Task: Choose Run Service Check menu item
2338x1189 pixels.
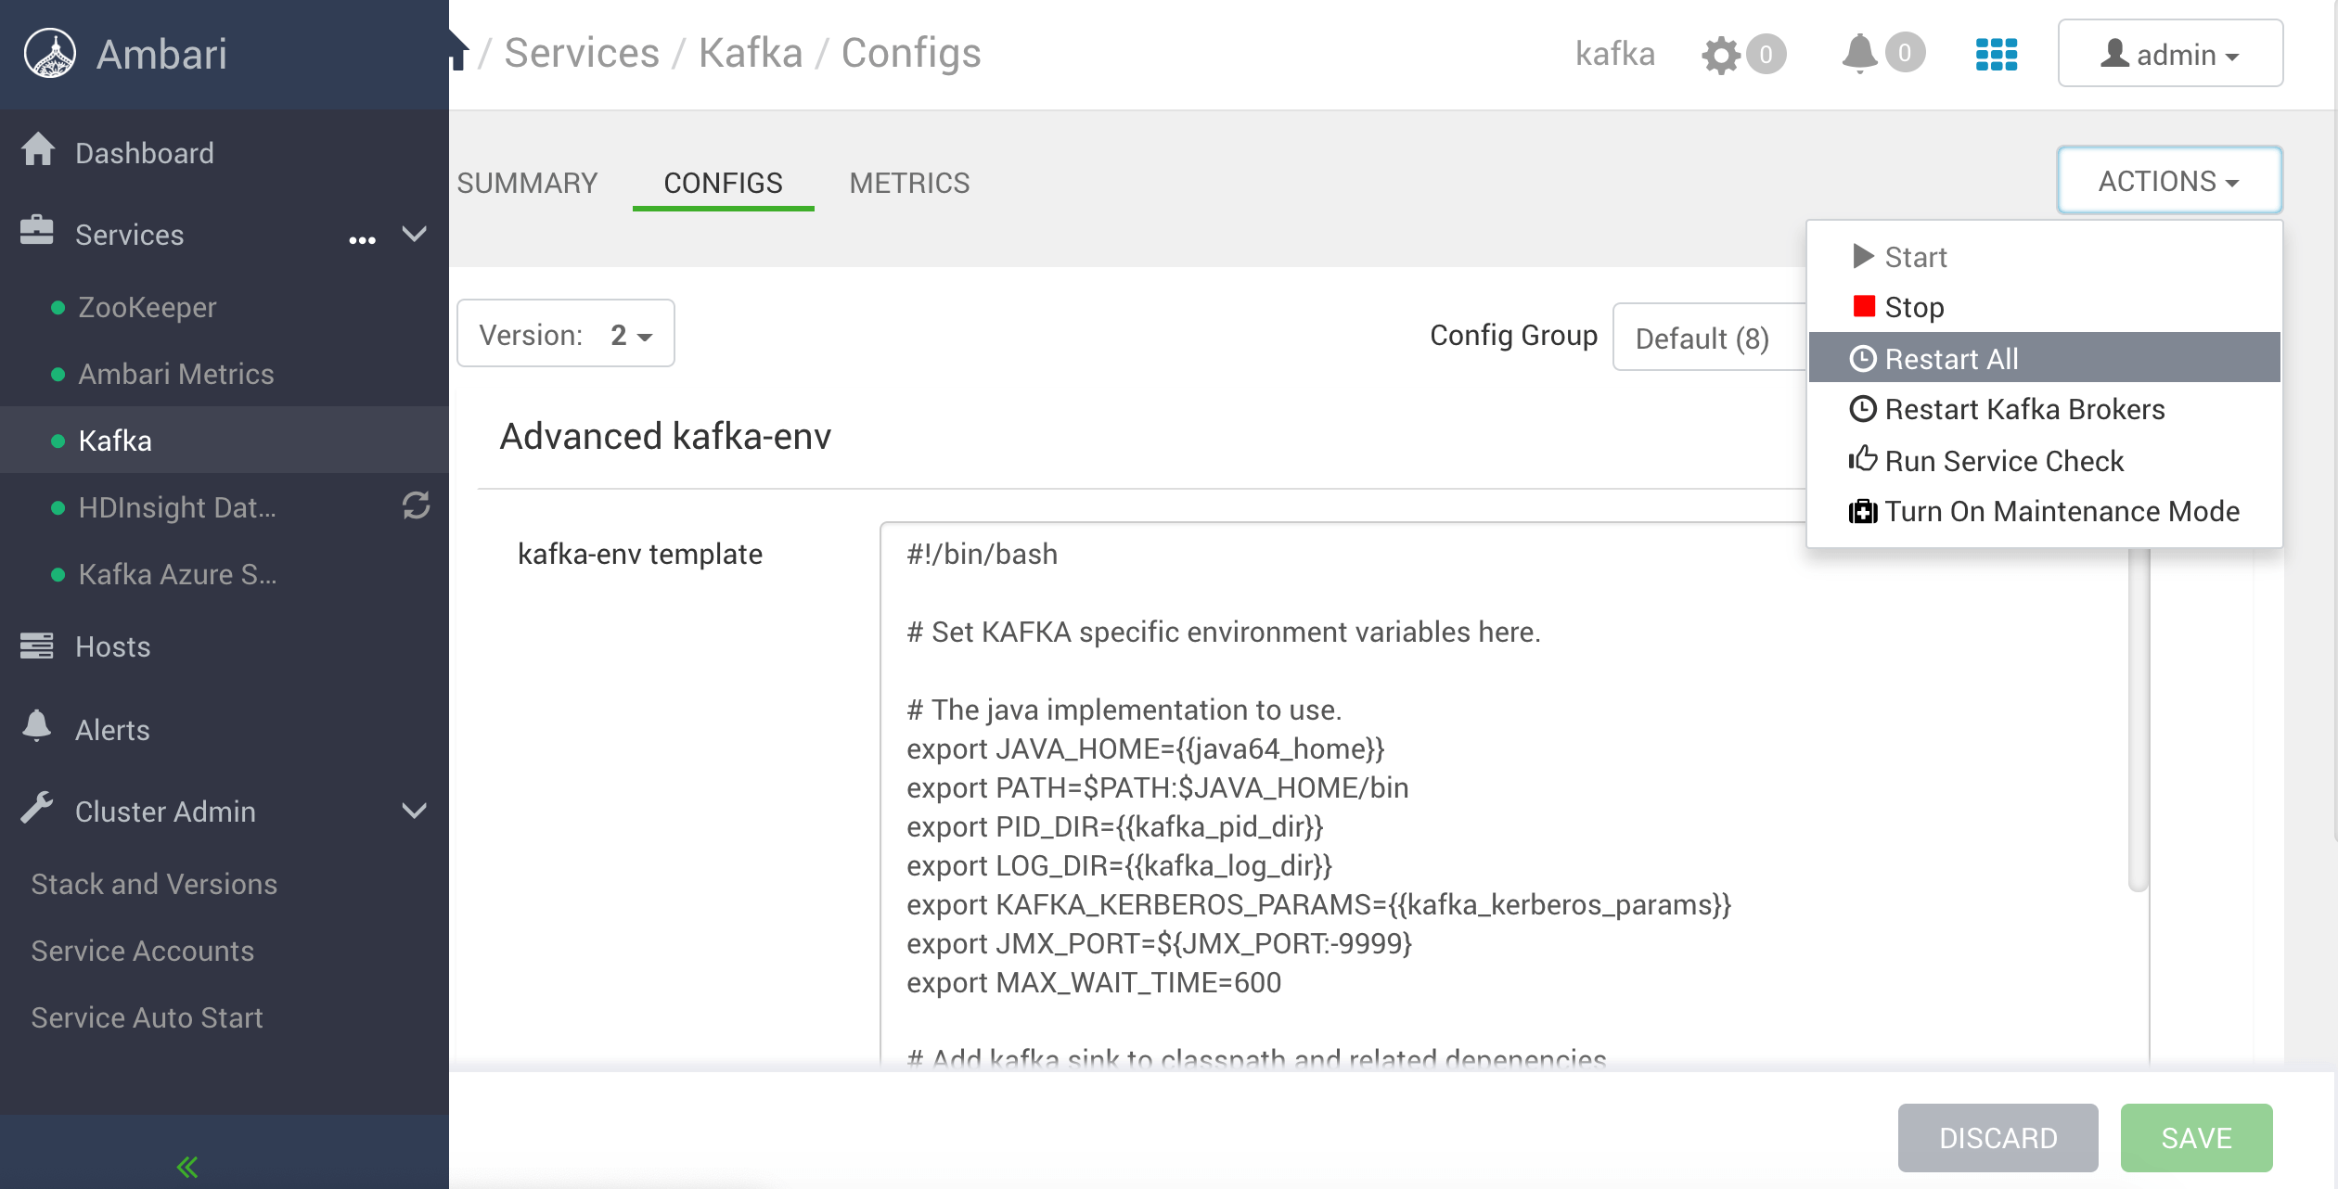Action: point(2045,461)
